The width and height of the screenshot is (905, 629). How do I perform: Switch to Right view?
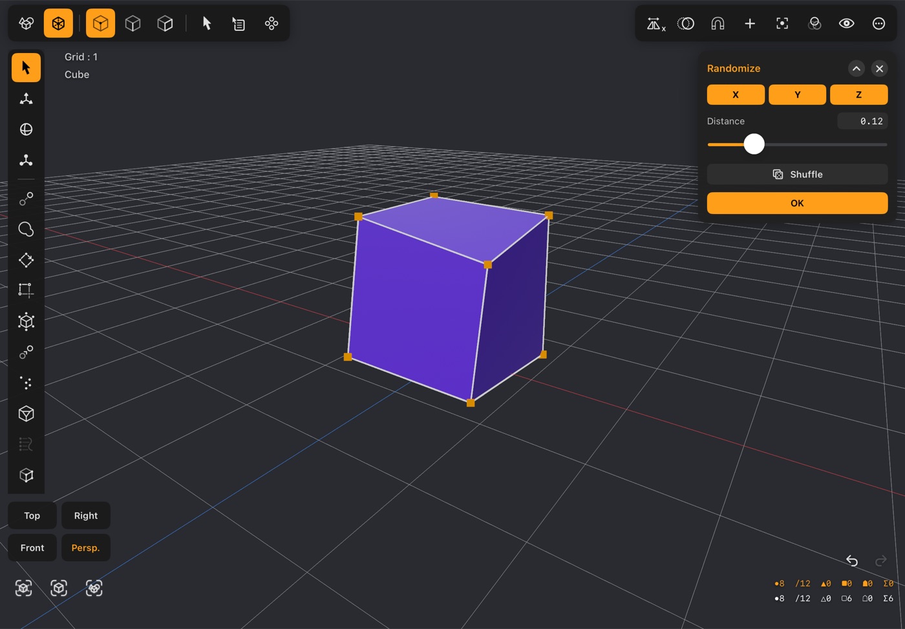click(x=85, y=515)
